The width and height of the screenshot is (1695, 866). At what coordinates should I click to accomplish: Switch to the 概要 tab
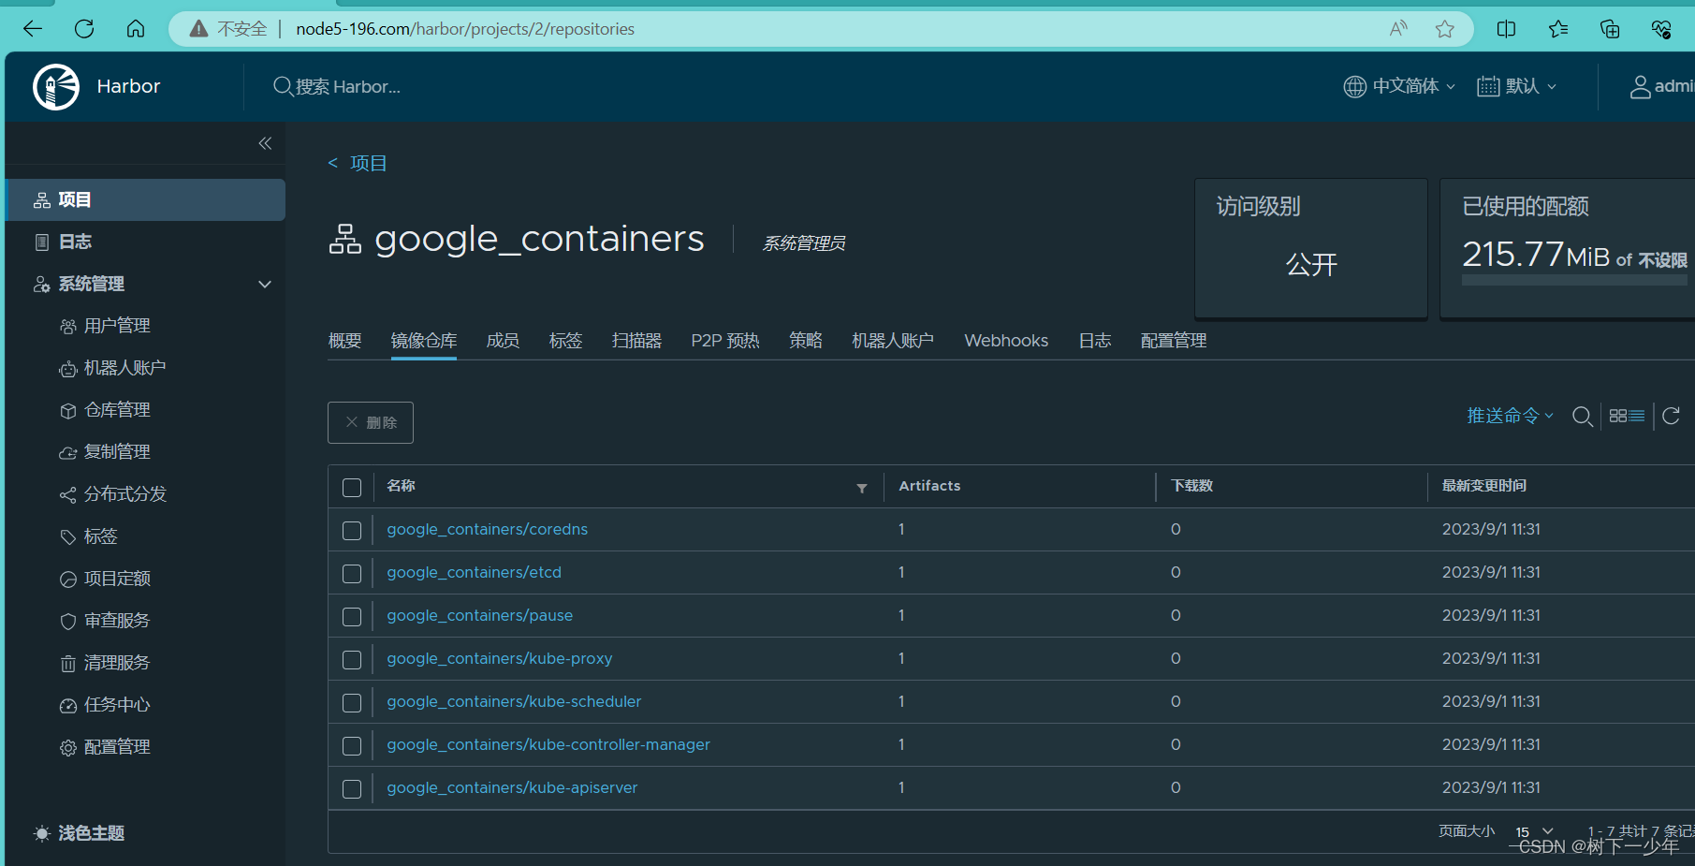345,341
